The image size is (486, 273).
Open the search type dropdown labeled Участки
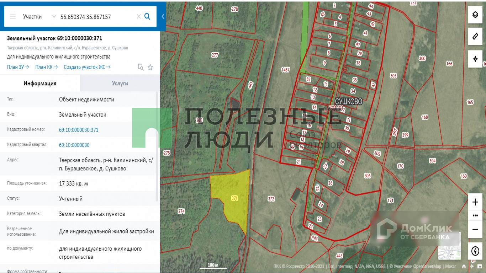pyautogui.click(x=39, y=16)
